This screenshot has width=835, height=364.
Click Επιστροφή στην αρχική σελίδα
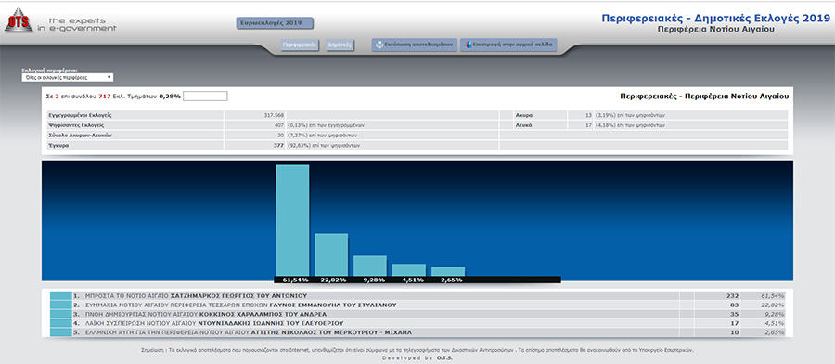point(508,45)
